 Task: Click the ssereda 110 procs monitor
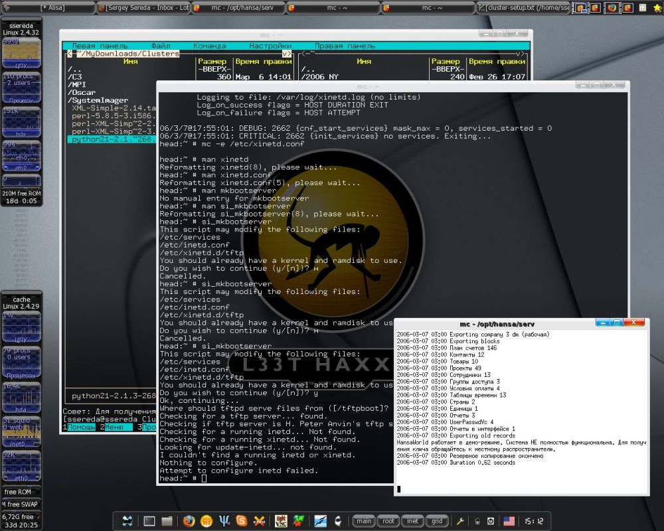[22, 88]
